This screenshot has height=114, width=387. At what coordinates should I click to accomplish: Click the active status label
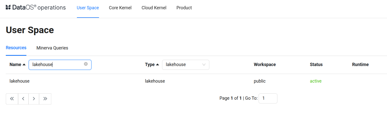(316, 81)
